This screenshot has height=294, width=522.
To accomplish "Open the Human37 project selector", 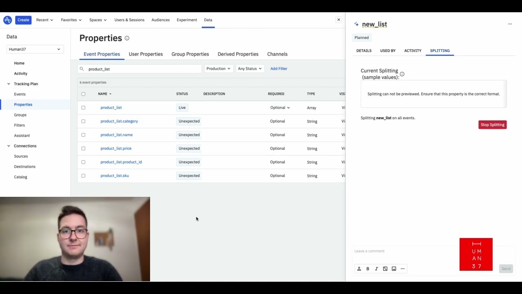I will click(x=35, y=49).
